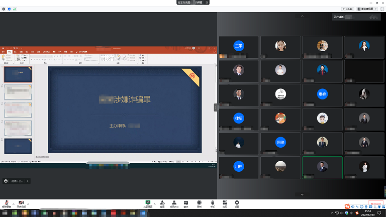The image size is (386, 217).
Task: Start recording with the 录制 icon
Action: click(199, 202)
